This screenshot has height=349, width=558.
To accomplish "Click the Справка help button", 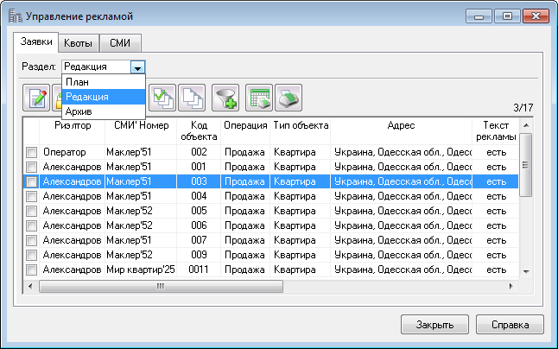I will [x=510, y=325].
